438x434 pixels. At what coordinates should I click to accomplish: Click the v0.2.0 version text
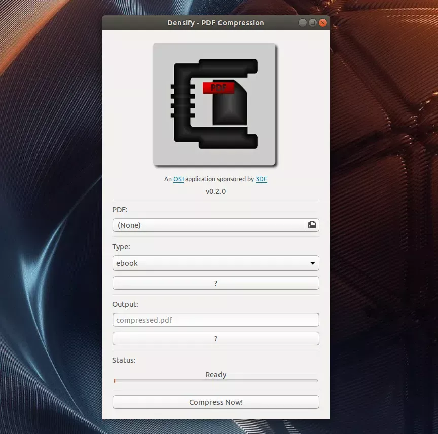click(215, 191)
